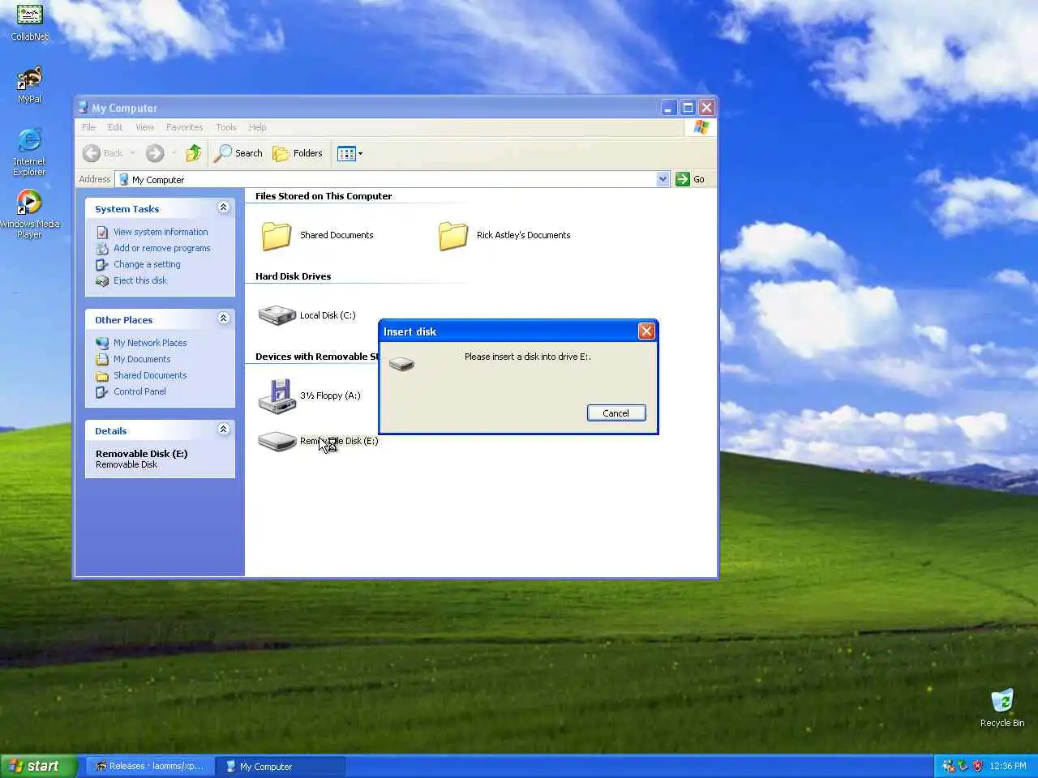Go up one folder level
Viewport: 1038px width, 778px height.
[193, 153]
